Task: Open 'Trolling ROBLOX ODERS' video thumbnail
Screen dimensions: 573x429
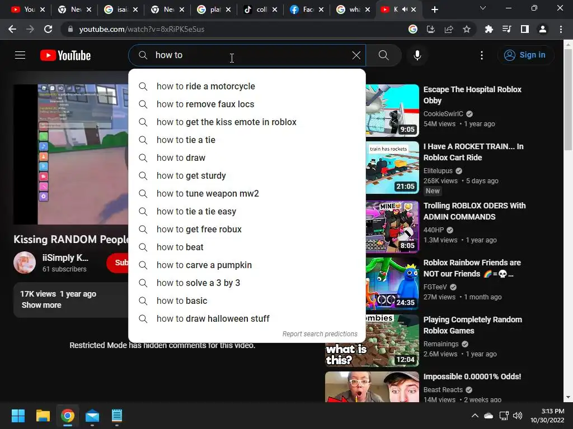Action: [x=392, y=227]
